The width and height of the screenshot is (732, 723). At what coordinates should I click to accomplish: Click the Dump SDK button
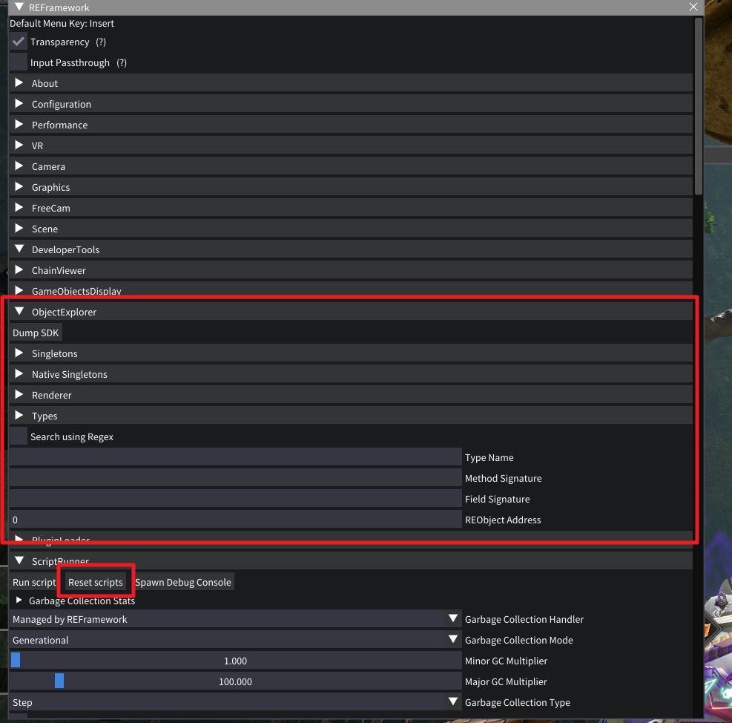tap(36, 333)
